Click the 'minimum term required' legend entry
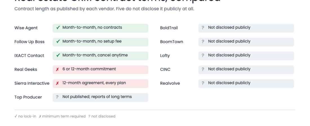Screen dimensions: 310x126 62,116
